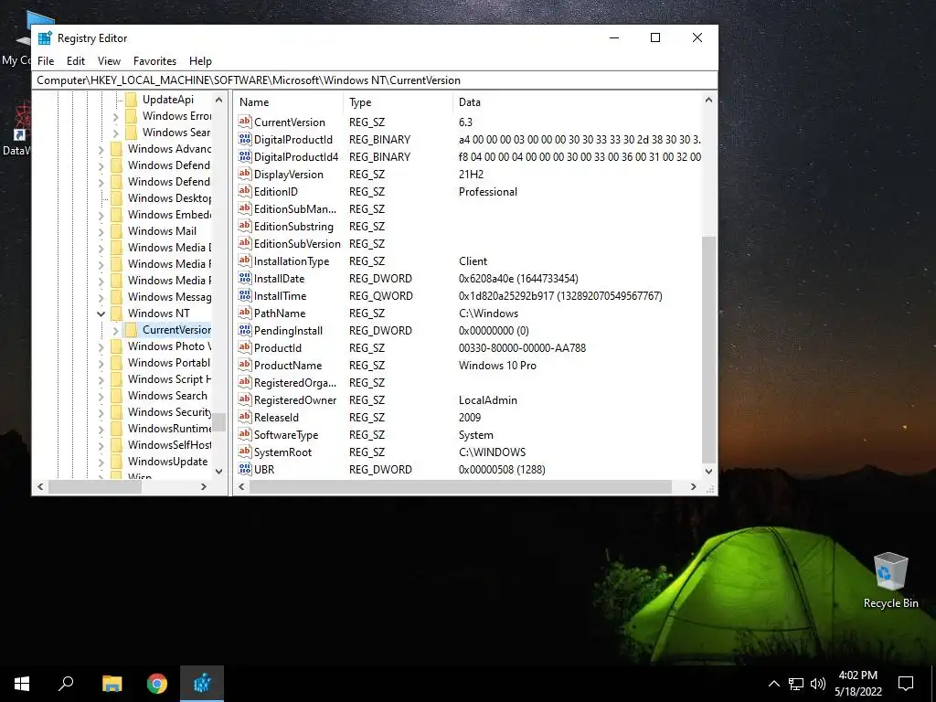Viewport: 936px width, 702px height.
Task: Select the '21H2' data value
Action: point(471,175)
